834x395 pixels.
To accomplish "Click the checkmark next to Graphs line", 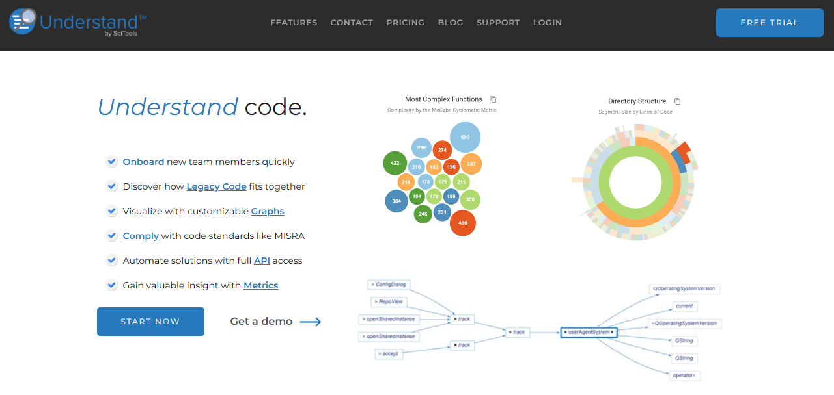I will (x=111, y=211).
